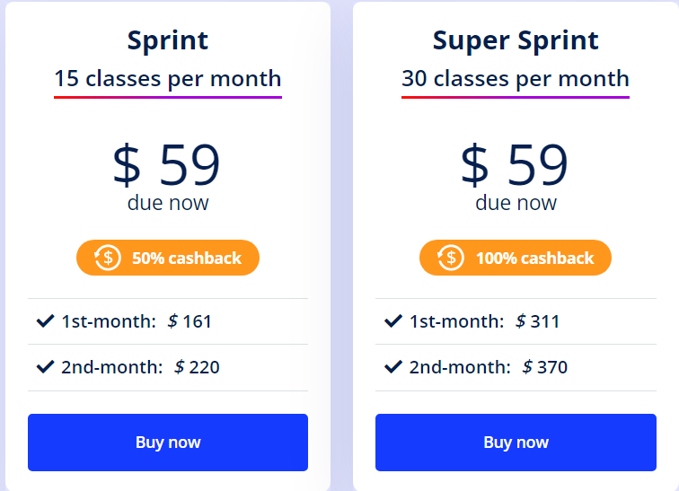Viewport: 679px width, 491px height.
Task: Click checkmark next to 2nd-month $ 220
Action: coord(46,367)
